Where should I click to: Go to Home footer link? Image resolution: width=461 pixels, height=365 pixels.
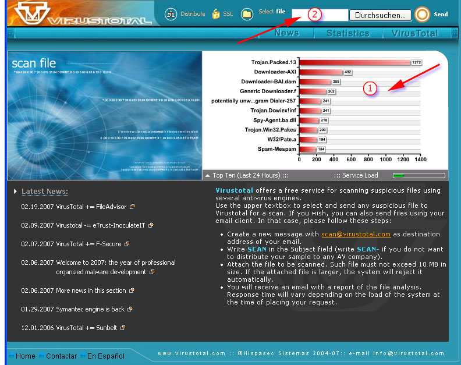click(x=25, y=356)
